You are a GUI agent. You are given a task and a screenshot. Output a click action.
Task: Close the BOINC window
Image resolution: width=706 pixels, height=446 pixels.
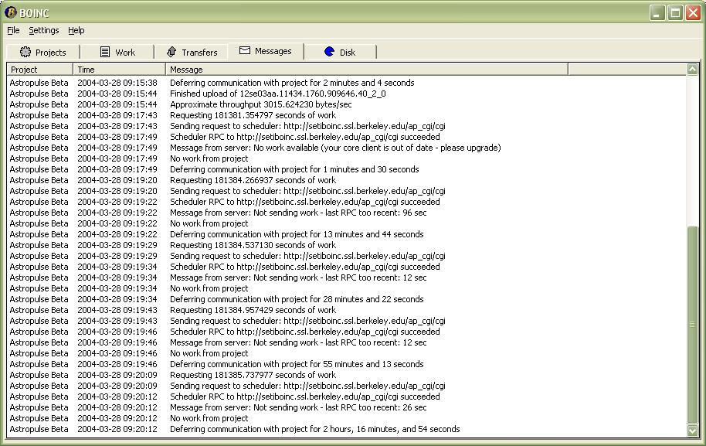pos(693,12)
